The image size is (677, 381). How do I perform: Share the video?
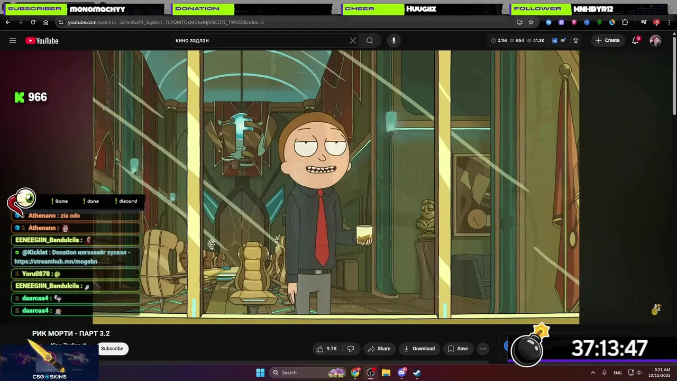point(379,349)
